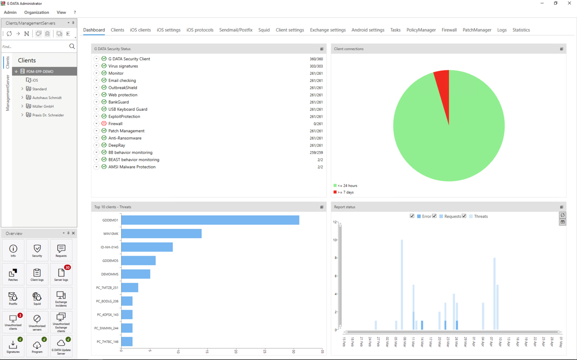
Task: Maximize the G DATA Security Status panel
Action: coord(322,49)
